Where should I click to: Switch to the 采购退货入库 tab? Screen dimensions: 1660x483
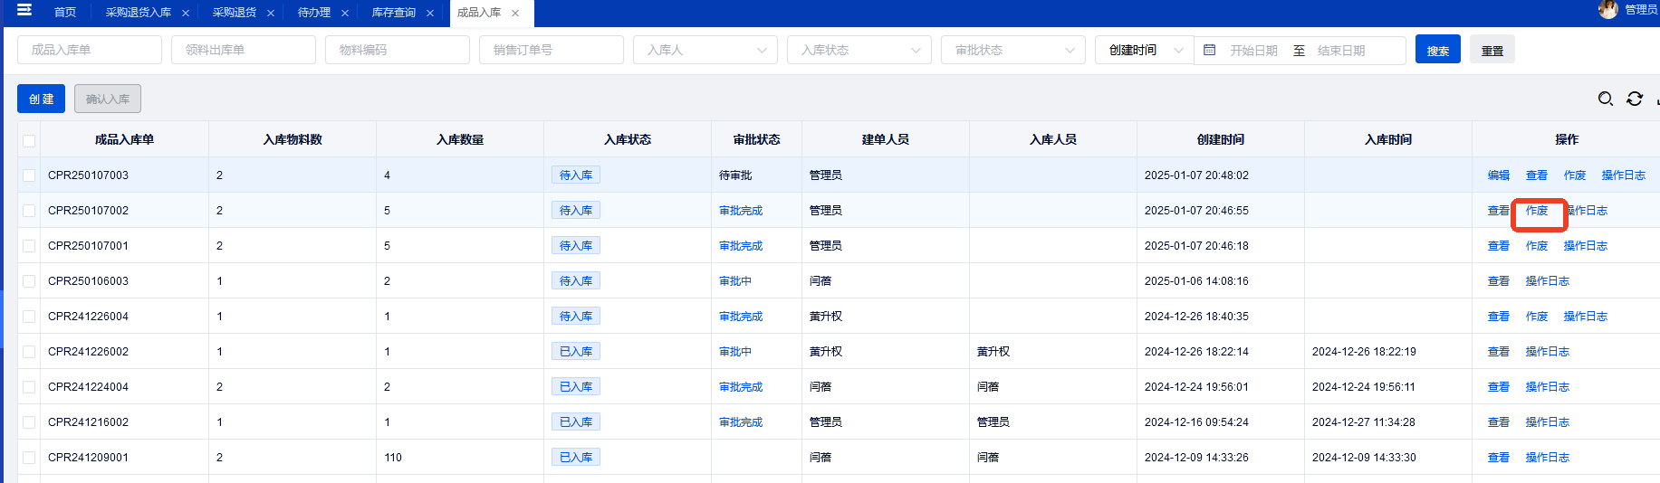[x=139, y=13]
